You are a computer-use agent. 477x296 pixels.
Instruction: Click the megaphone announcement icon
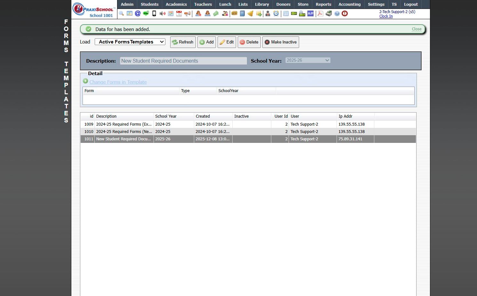187,13
